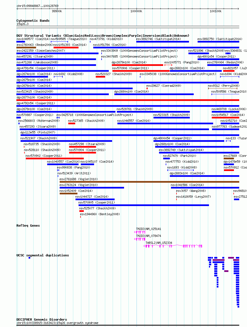Viewport: 247px width, 327px height.
Task: Click the TARSL2 magenta gene model glyph
Action: (x=173, y=246)
